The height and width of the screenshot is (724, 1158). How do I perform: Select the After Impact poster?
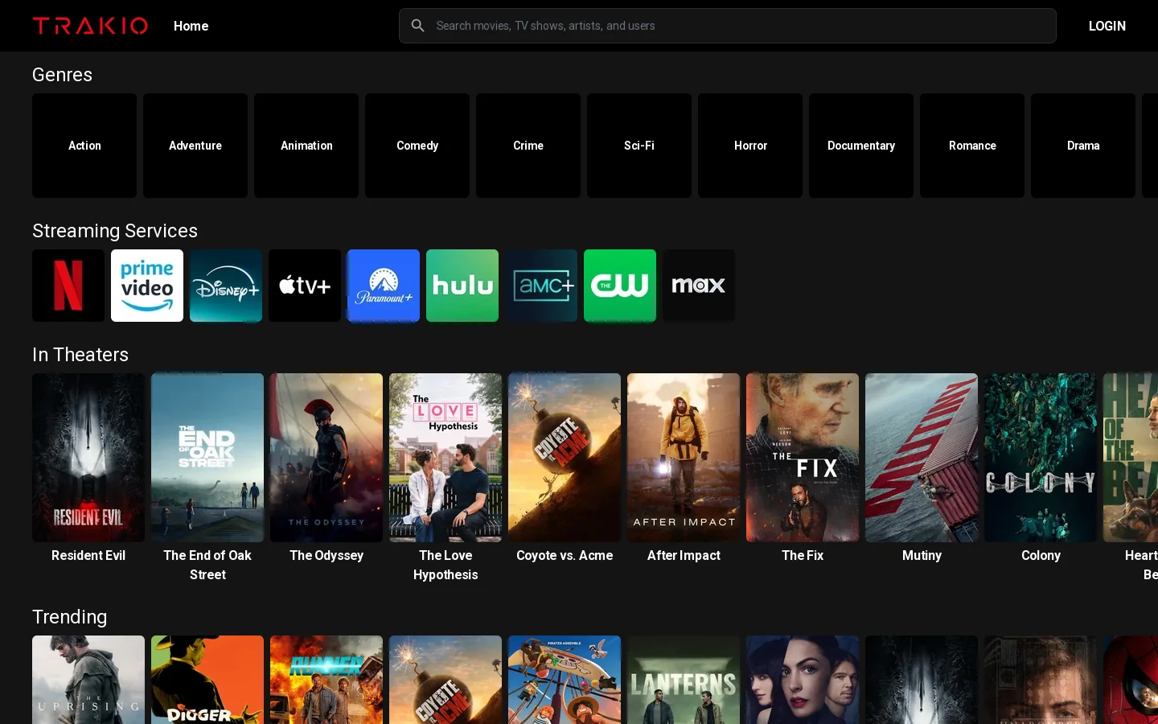(684, 458)
